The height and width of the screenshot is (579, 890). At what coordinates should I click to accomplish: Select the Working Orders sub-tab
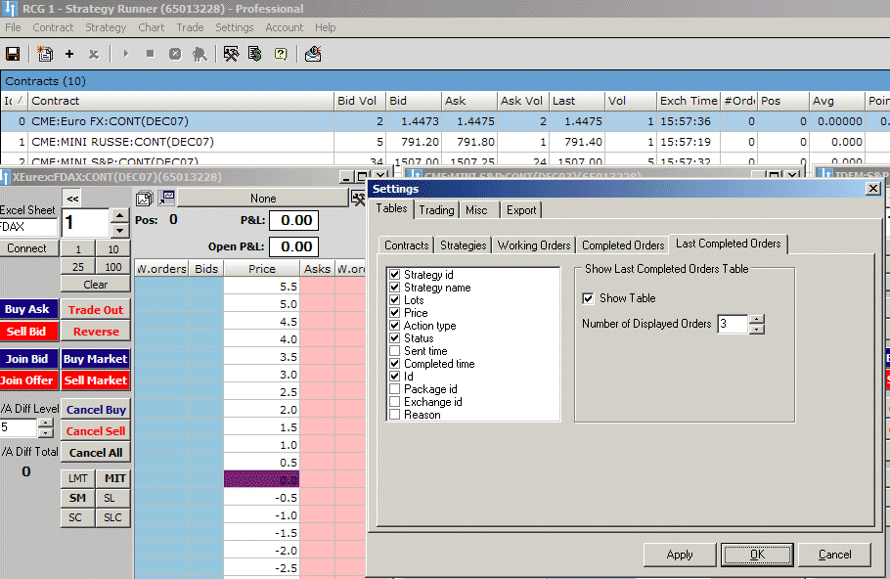click(x=534, y=245)
